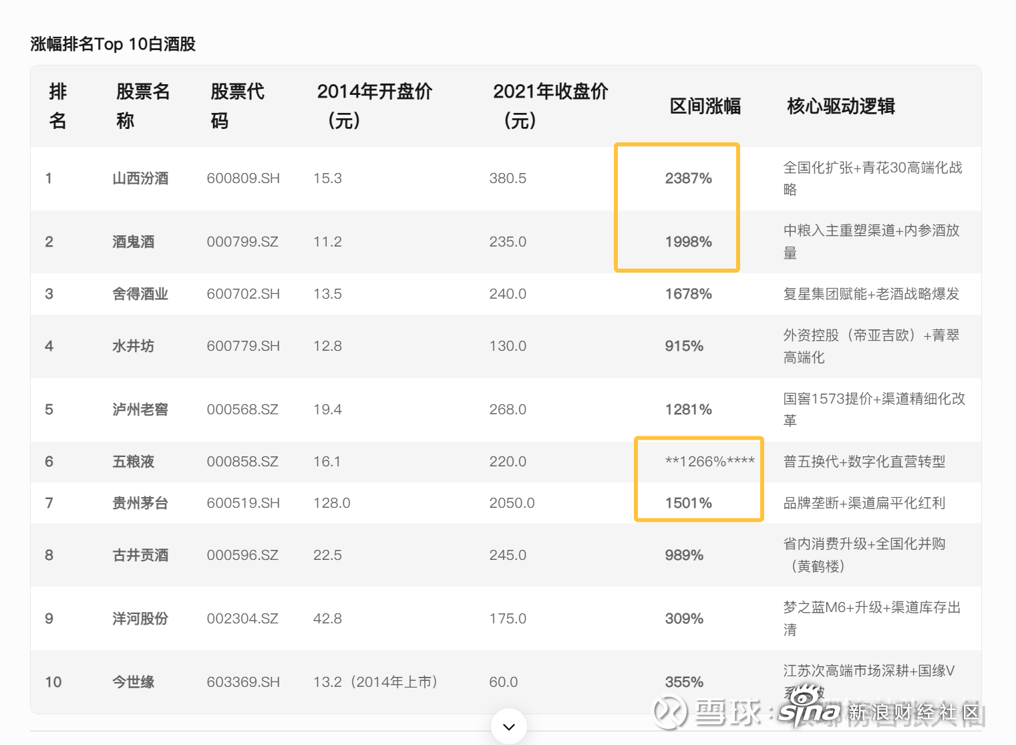Select stock code 000799.SZ
Viewport: 1016px width, 745px height.
point(242,242)
